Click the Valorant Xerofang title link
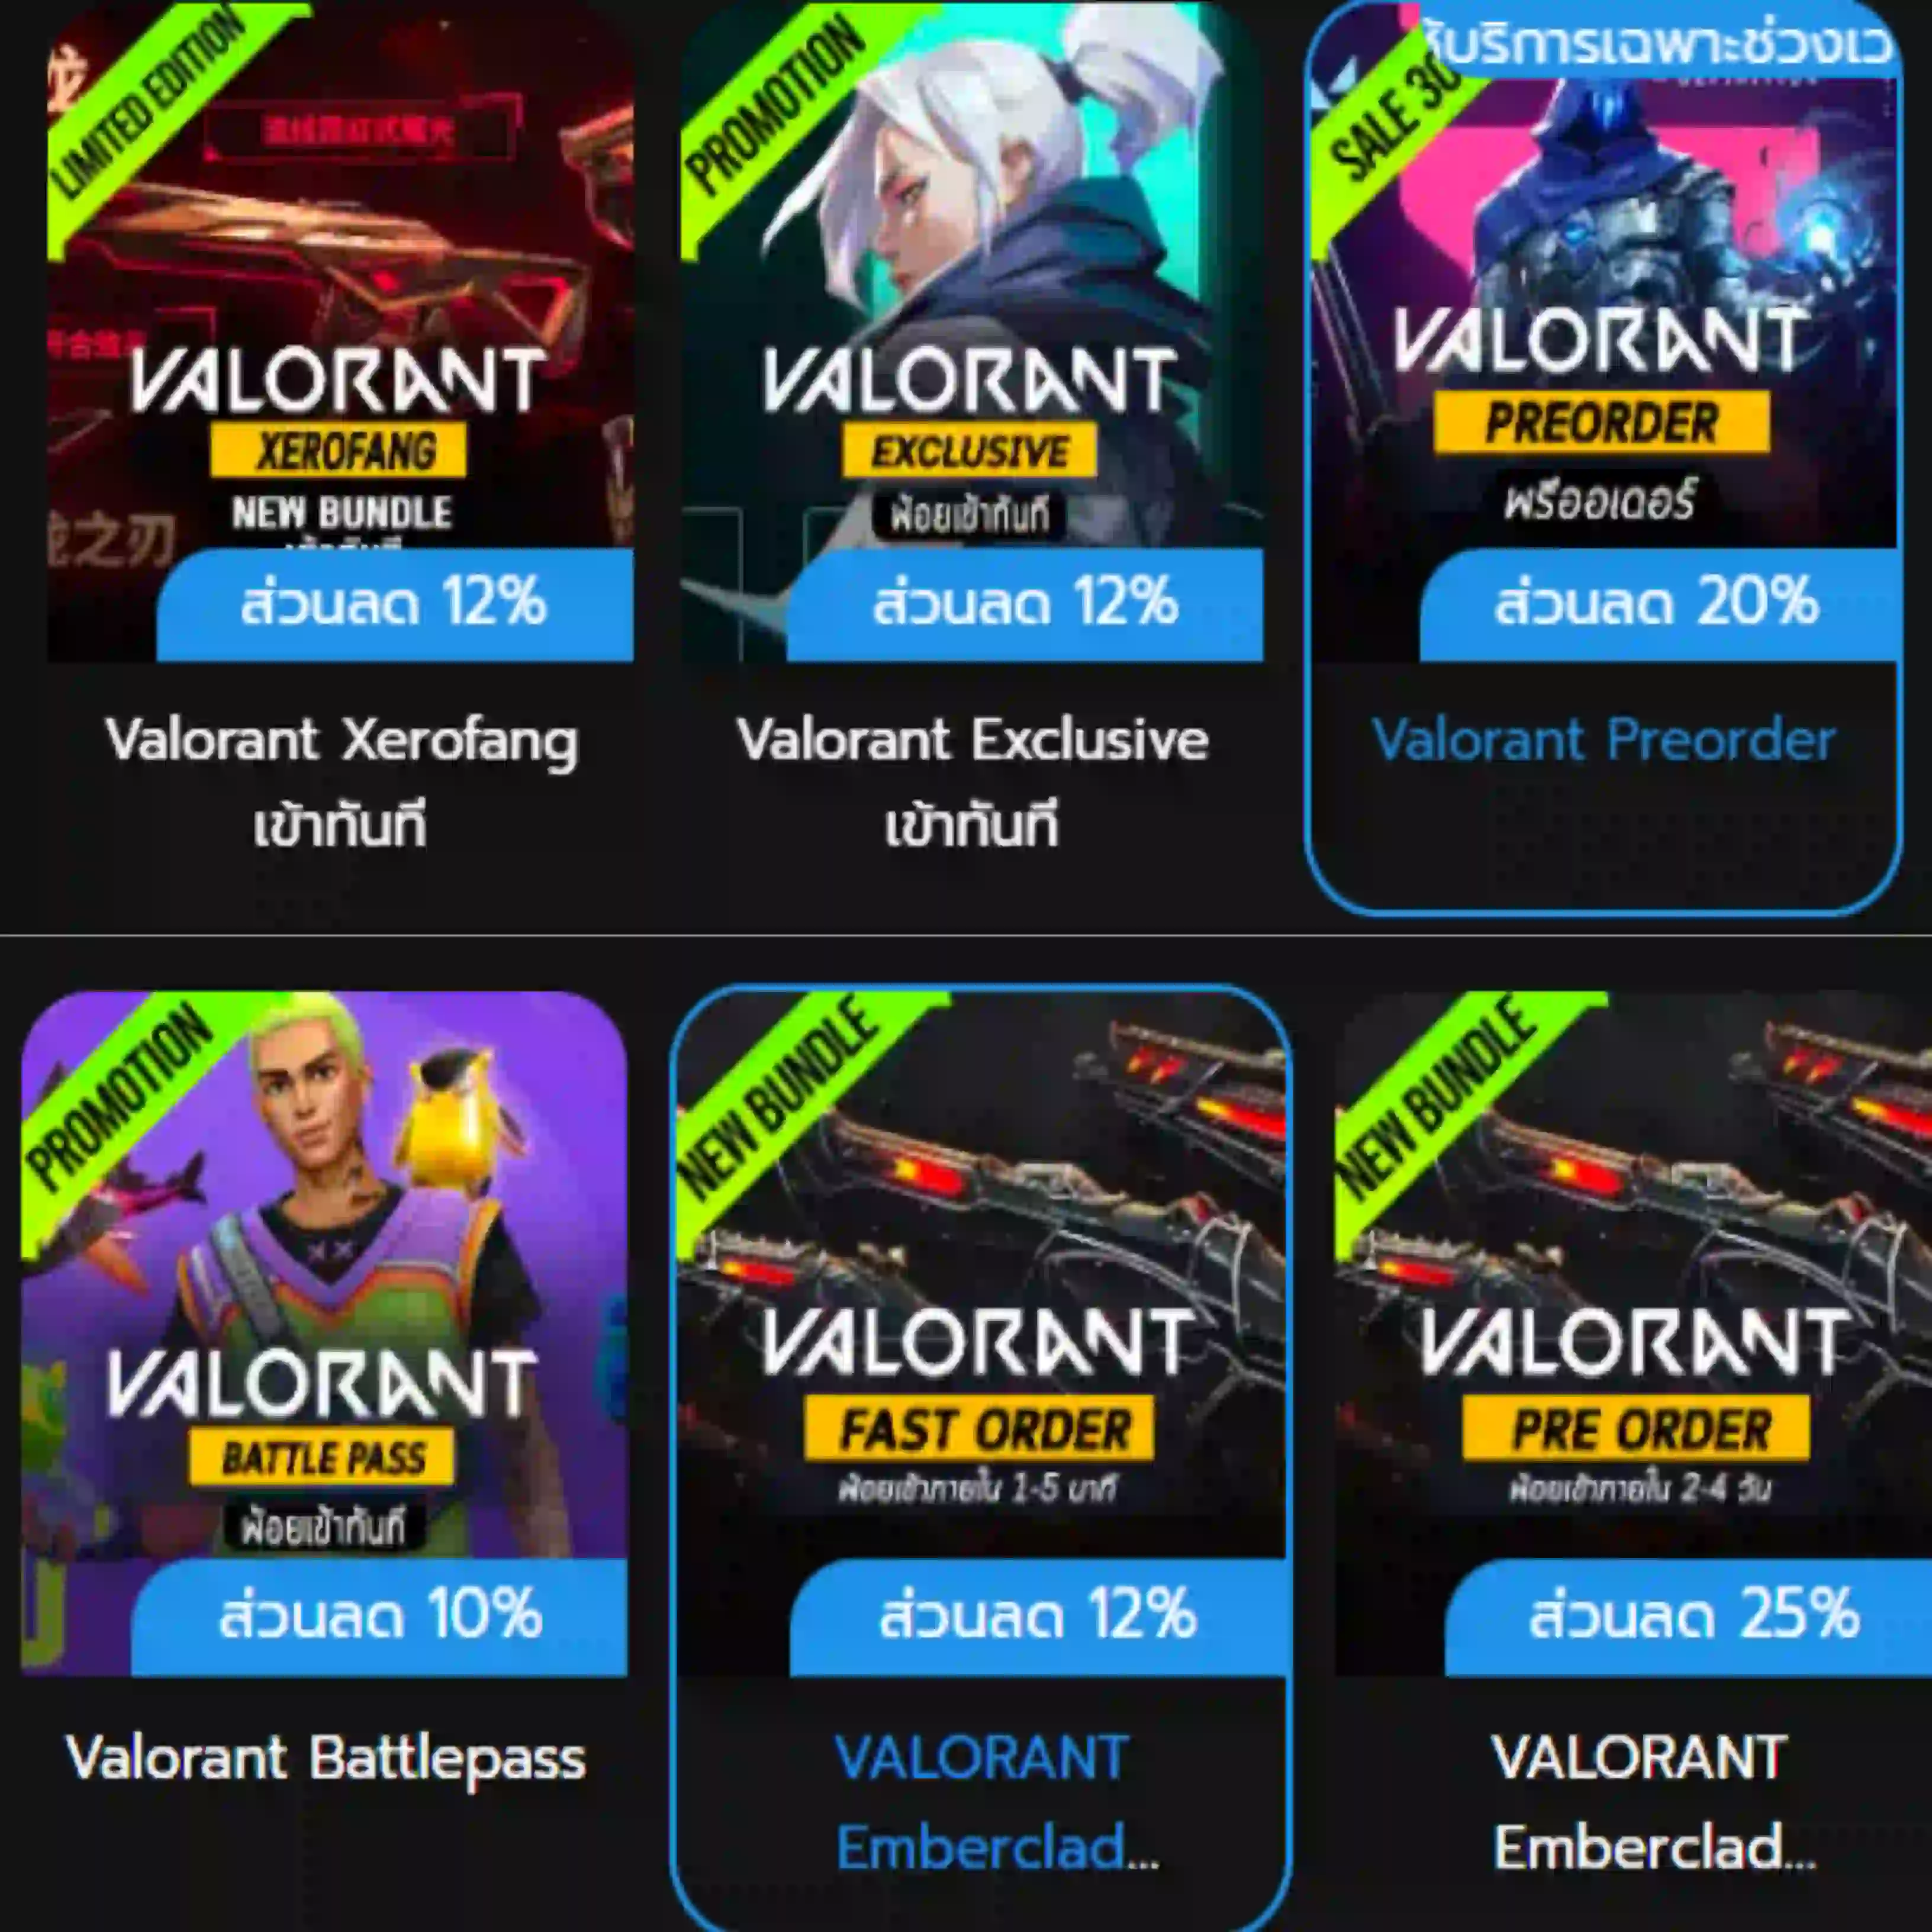1932x1932 pixels. click(x=341, y=782)
